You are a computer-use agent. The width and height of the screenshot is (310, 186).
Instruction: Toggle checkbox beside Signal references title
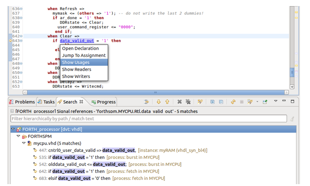[12, 111]
